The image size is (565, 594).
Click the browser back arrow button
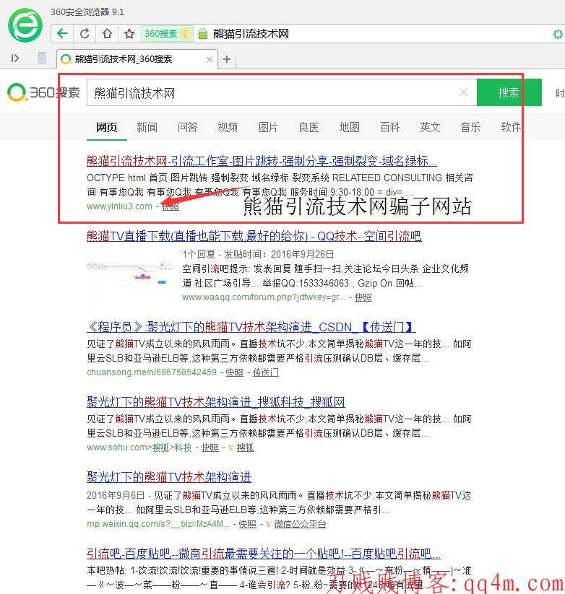pos(62,34)
